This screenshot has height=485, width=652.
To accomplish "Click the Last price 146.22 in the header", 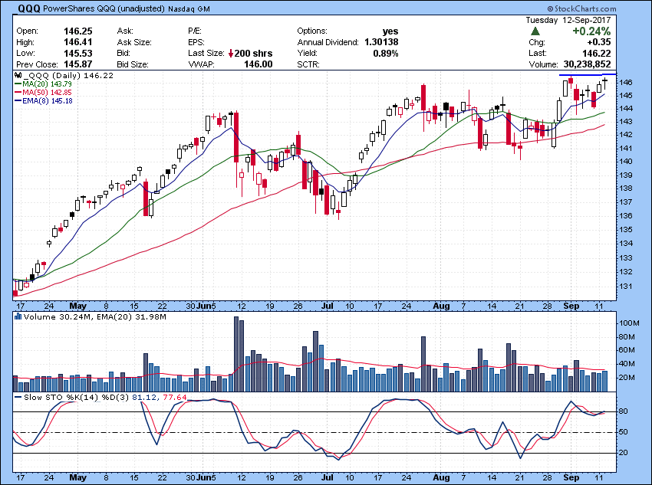I will [x=596, y=53].
